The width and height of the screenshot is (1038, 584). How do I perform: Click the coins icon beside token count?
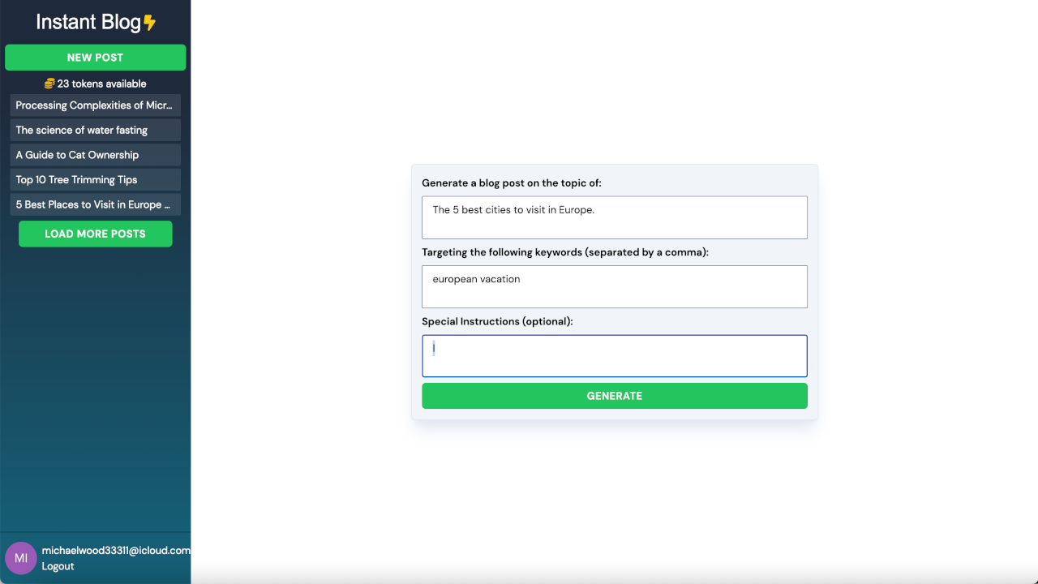[49, 84]
